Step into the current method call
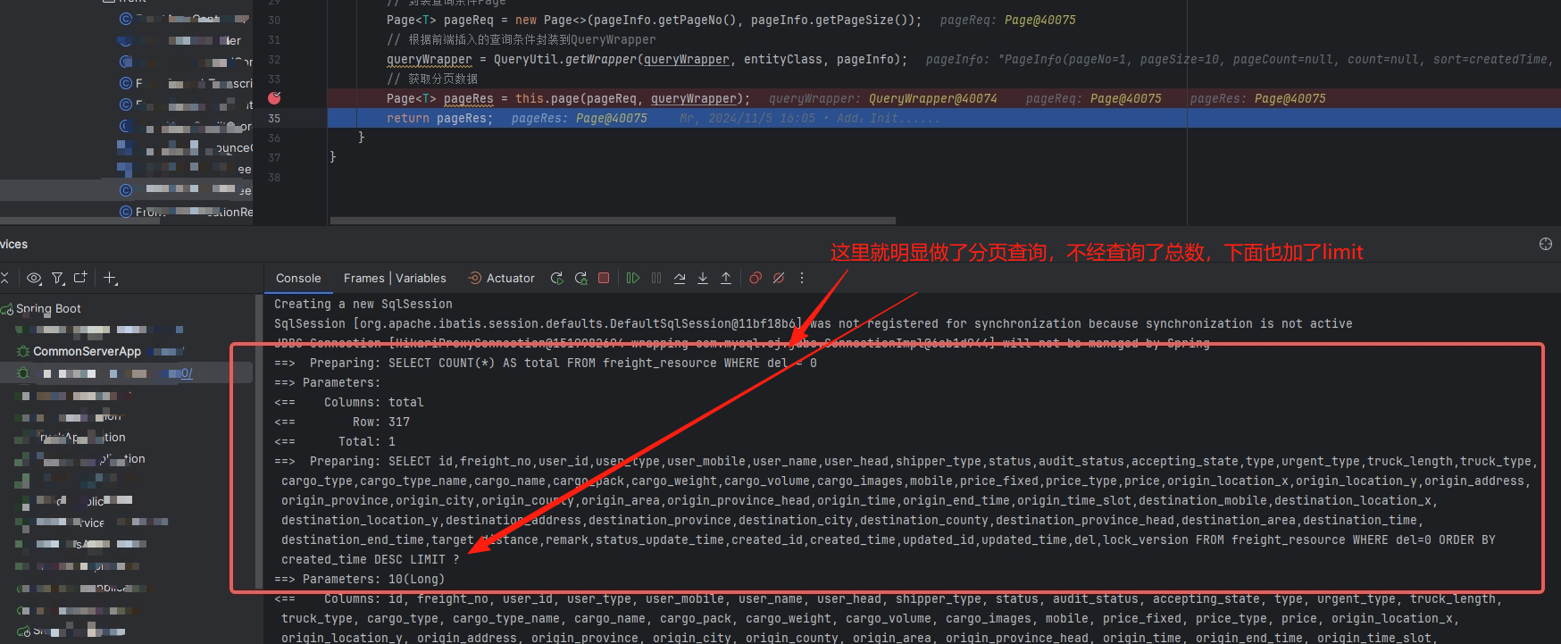 point(703,278)
